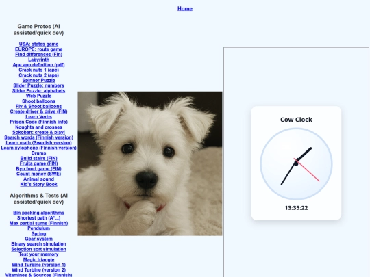
Task: Click the Cow Clock title
Action: tap(296, 120)
